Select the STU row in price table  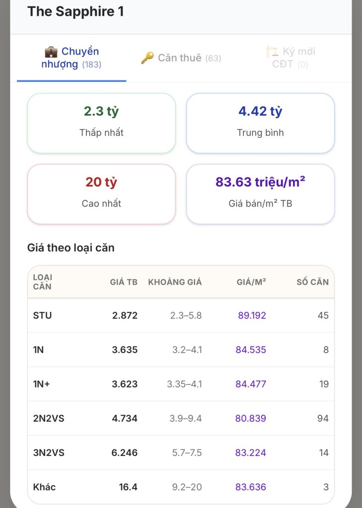tap(181, 315)
